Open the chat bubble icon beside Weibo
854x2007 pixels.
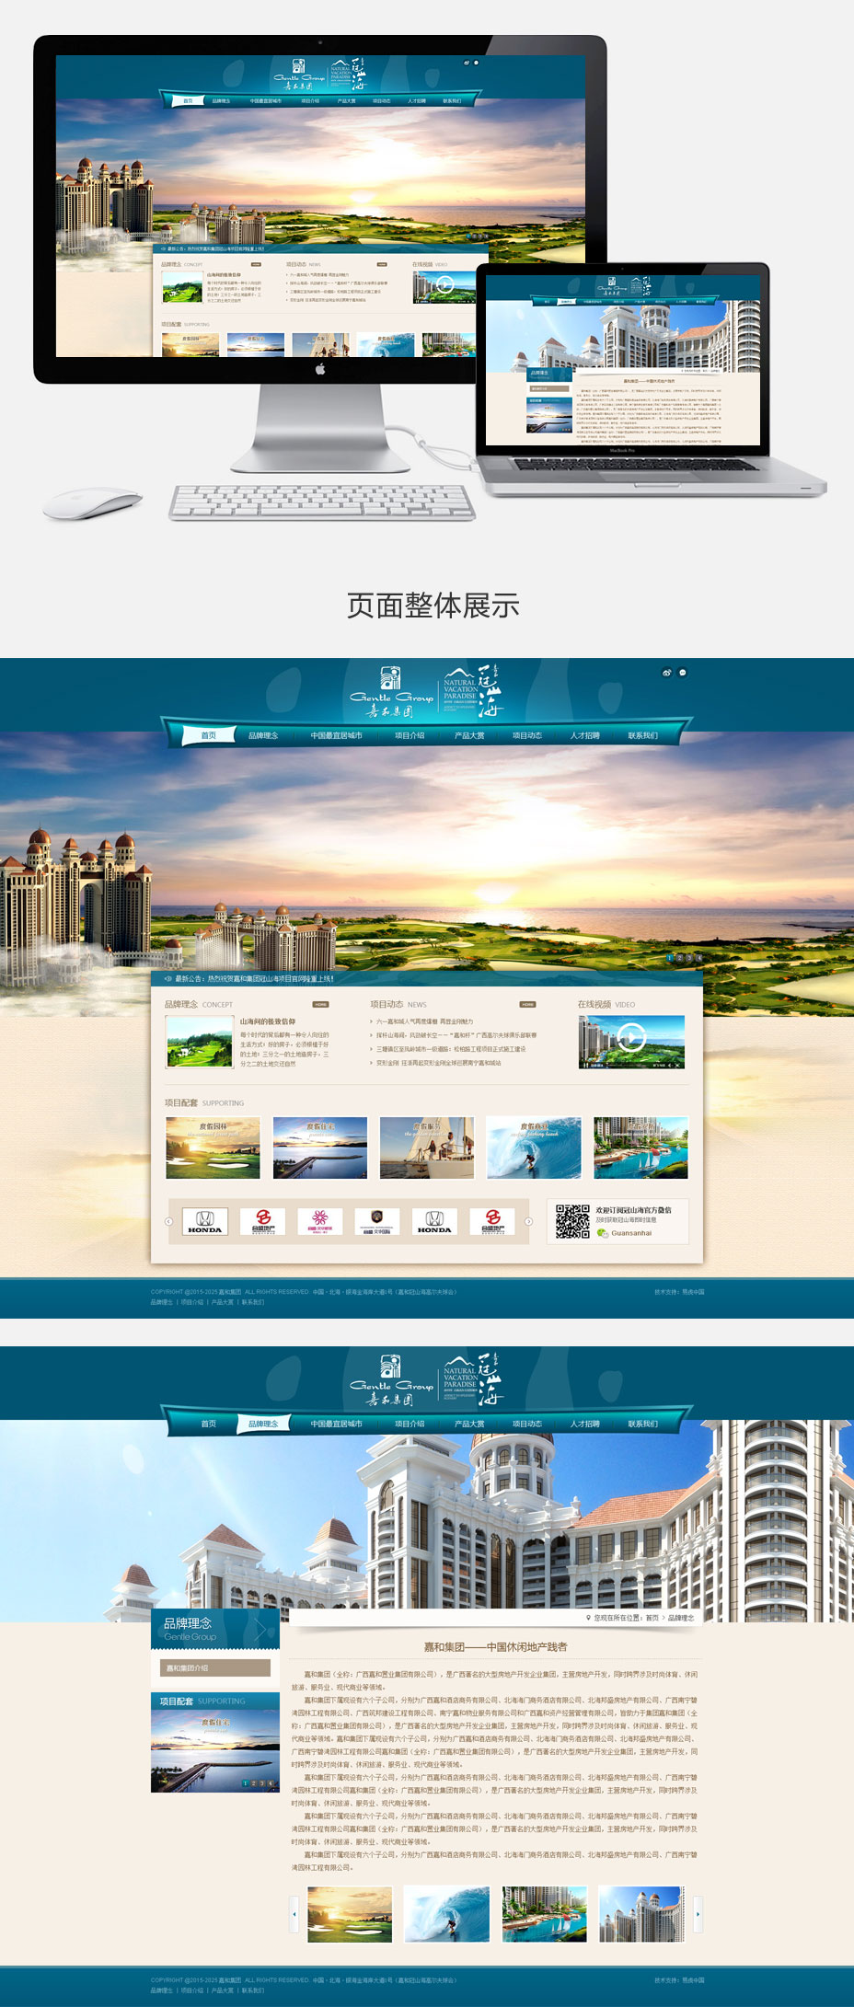[683, 673]
